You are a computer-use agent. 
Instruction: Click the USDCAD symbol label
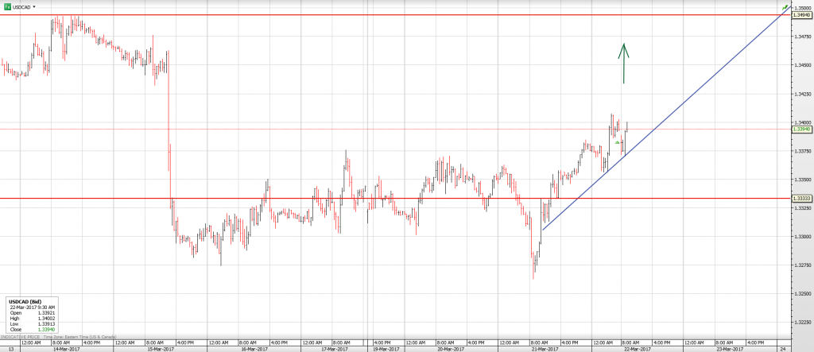click(21, 6)
